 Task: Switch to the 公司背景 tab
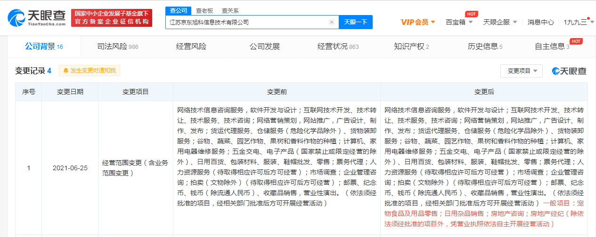tap(43, 46)
